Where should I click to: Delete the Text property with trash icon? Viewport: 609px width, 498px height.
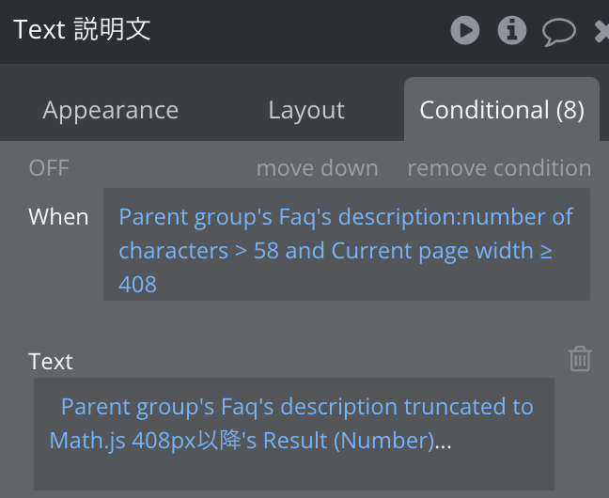[580, 359]
